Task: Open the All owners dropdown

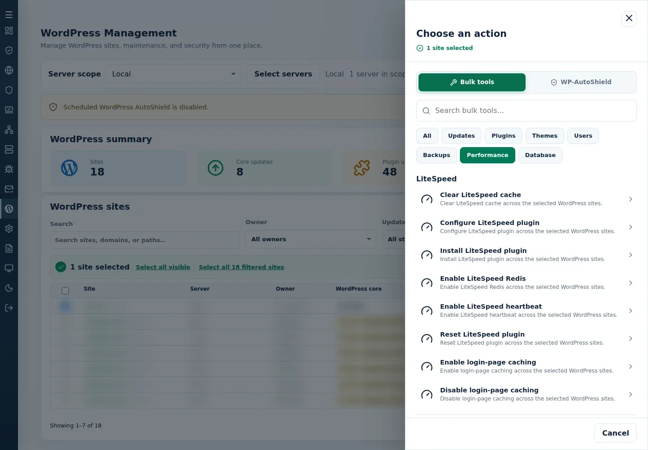Action: (311, 239)
